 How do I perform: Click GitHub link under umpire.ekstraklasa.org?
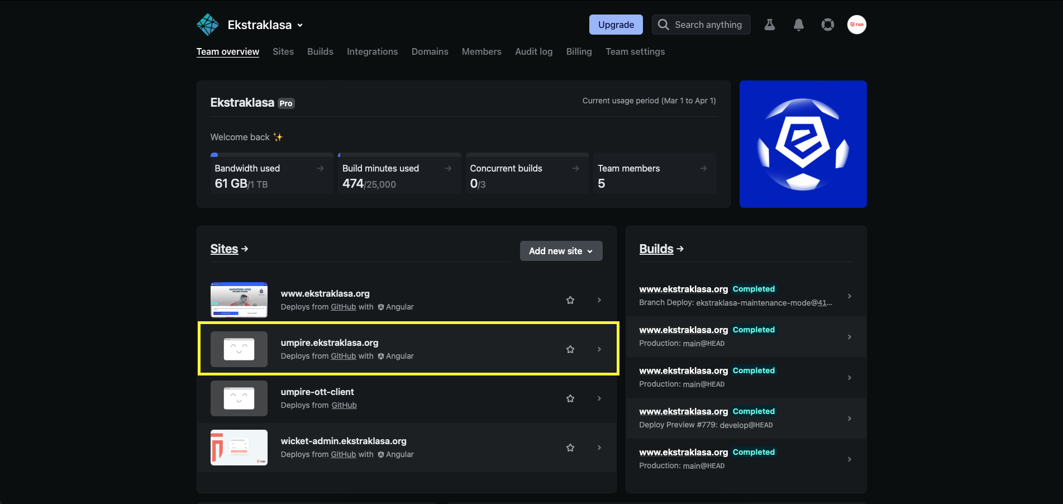click(x=344, y=356)
